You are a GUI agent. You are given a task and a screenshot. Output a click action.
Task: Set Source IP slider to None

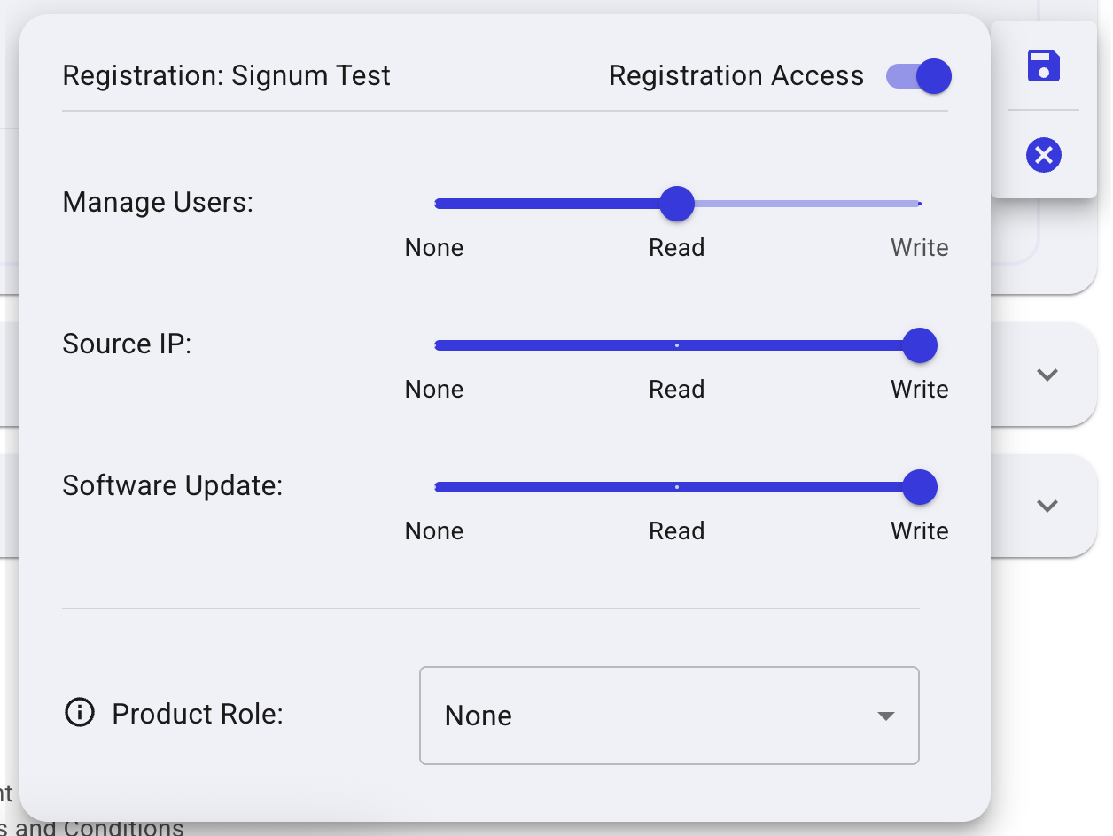tap(436, 345)
